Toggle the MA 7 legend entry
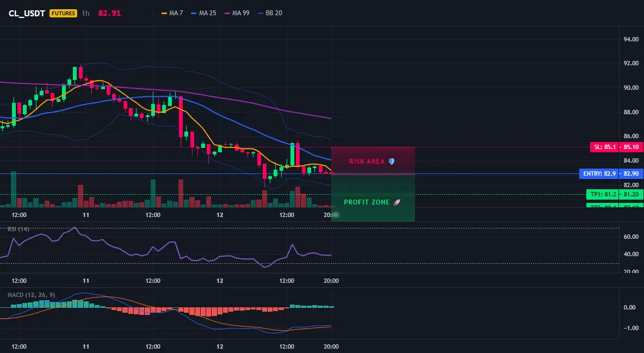The width and height of the screenshot is (644, 353). 172,13
